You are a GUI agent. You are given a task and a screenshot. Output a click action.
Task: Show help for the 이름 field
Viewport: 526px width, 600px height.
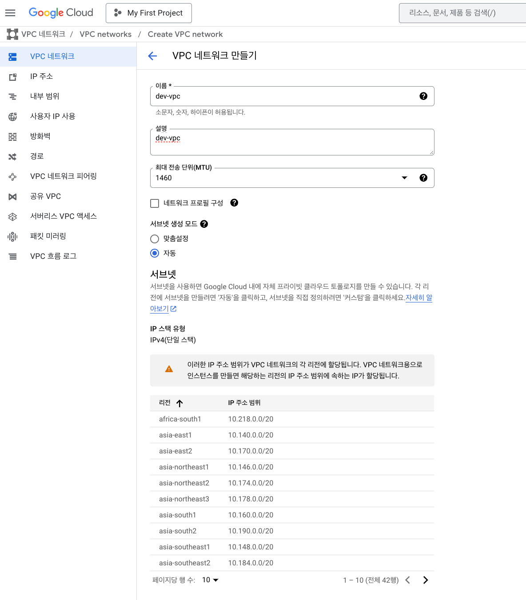pyautogui.click(x=423, y=96)
